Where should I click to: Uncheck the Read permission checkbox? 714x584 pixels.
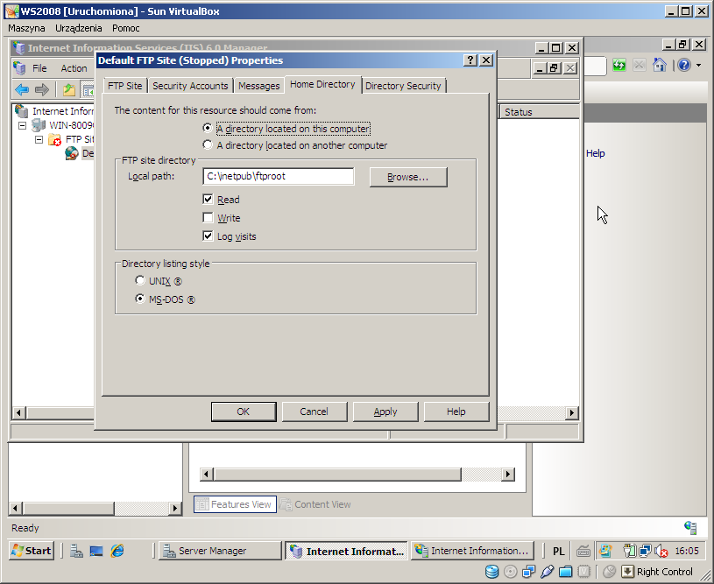tap(209, 199)
